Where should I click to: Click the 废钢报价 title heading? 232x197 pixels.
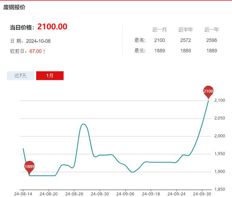click(14, 7)
